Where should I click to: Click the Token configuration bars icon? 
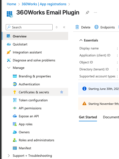point(15,100)
